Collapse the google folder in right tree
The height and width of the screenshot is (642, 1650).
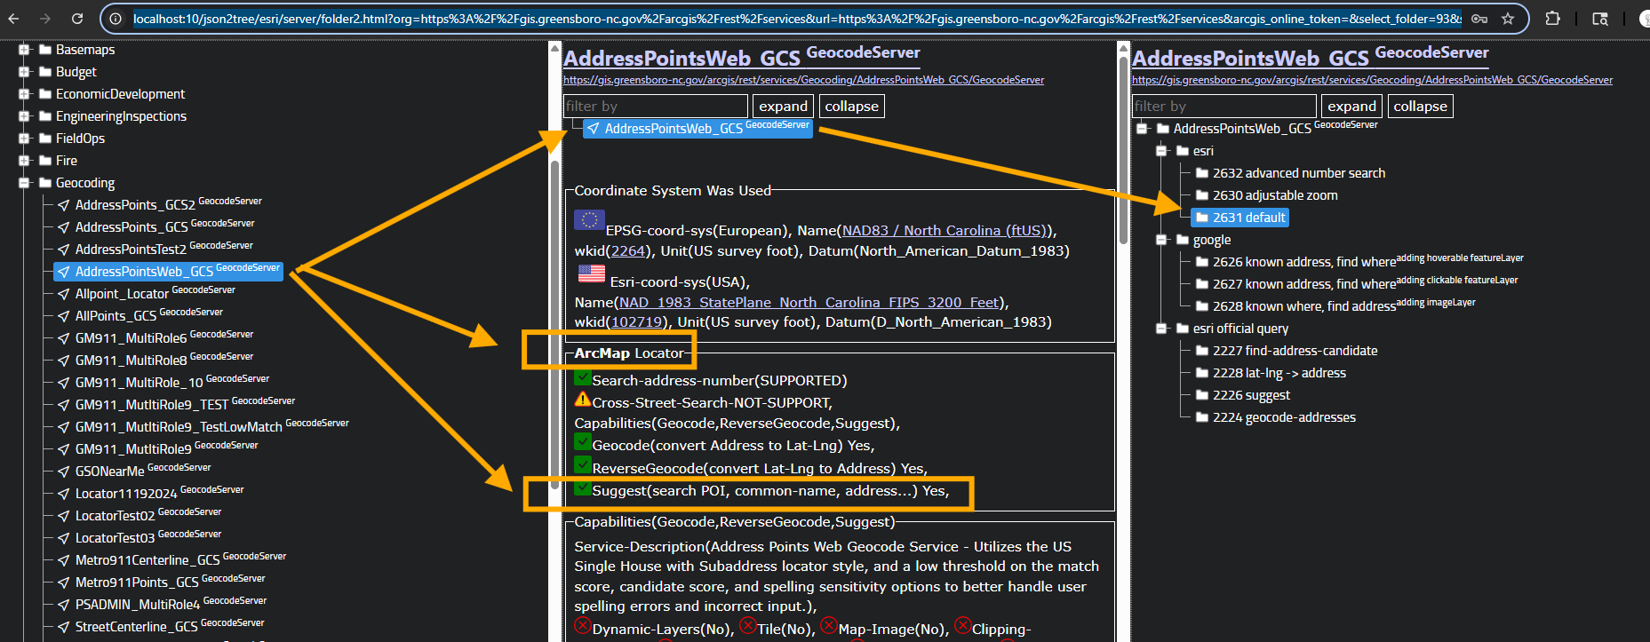(x=1161, y=240)
